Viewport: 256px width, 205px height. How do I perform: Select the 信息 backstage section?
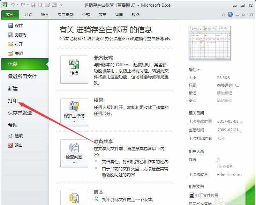(25, 64)
